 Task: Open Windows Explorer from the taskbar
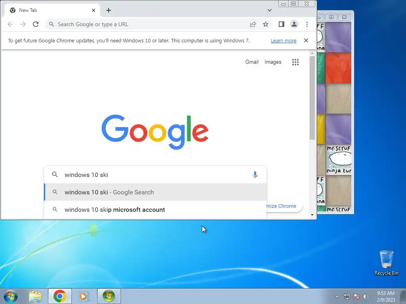click(35, 296)
